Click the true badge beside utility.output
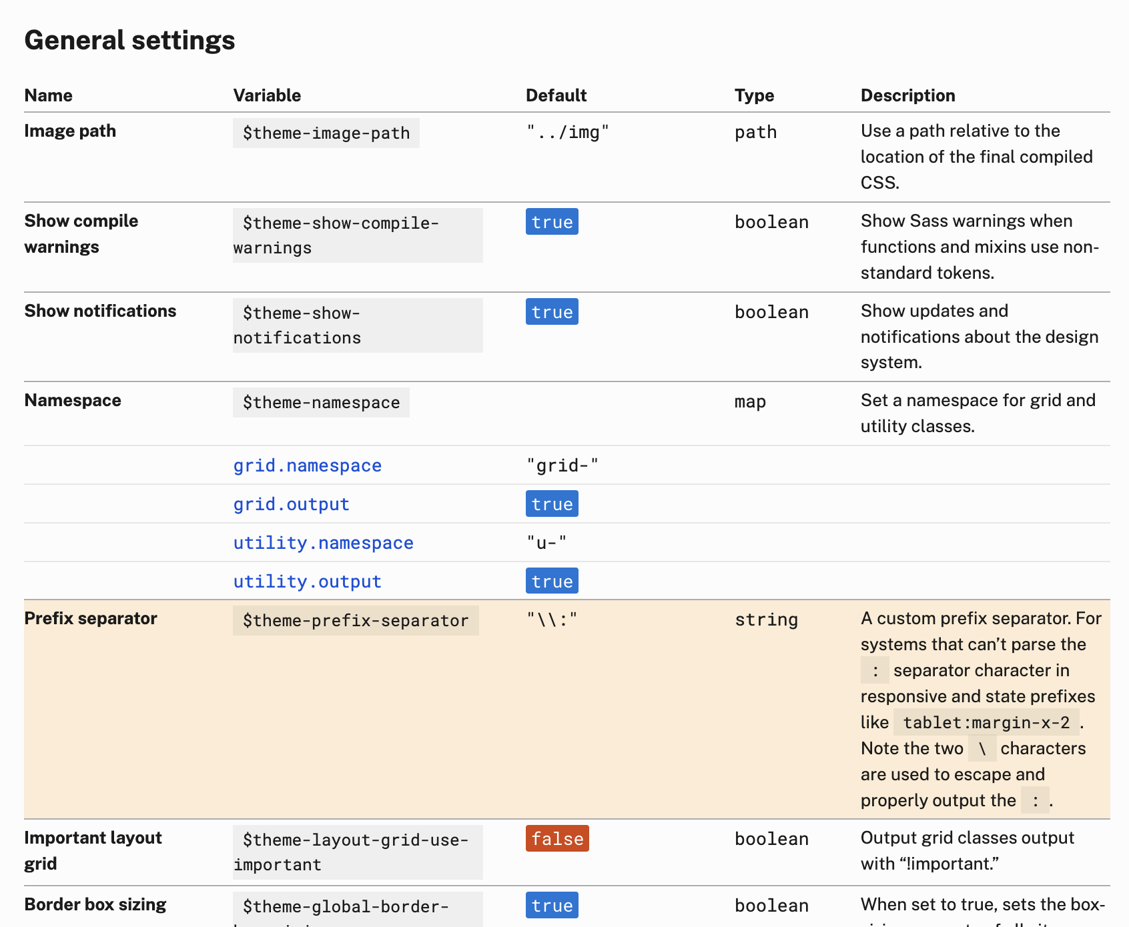Viewport: 1129px width, 927px height. point(552,582)
